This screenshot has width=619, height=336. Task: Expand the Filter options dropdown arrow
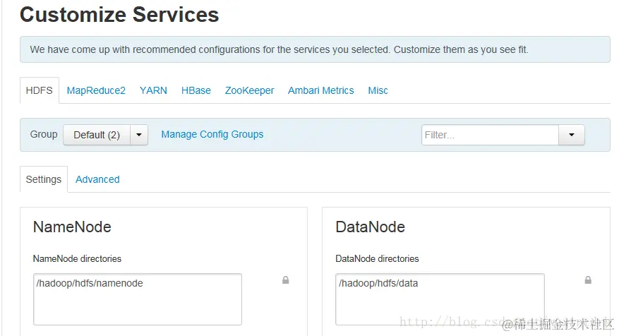pyautogui.click(x=572, y=135)
